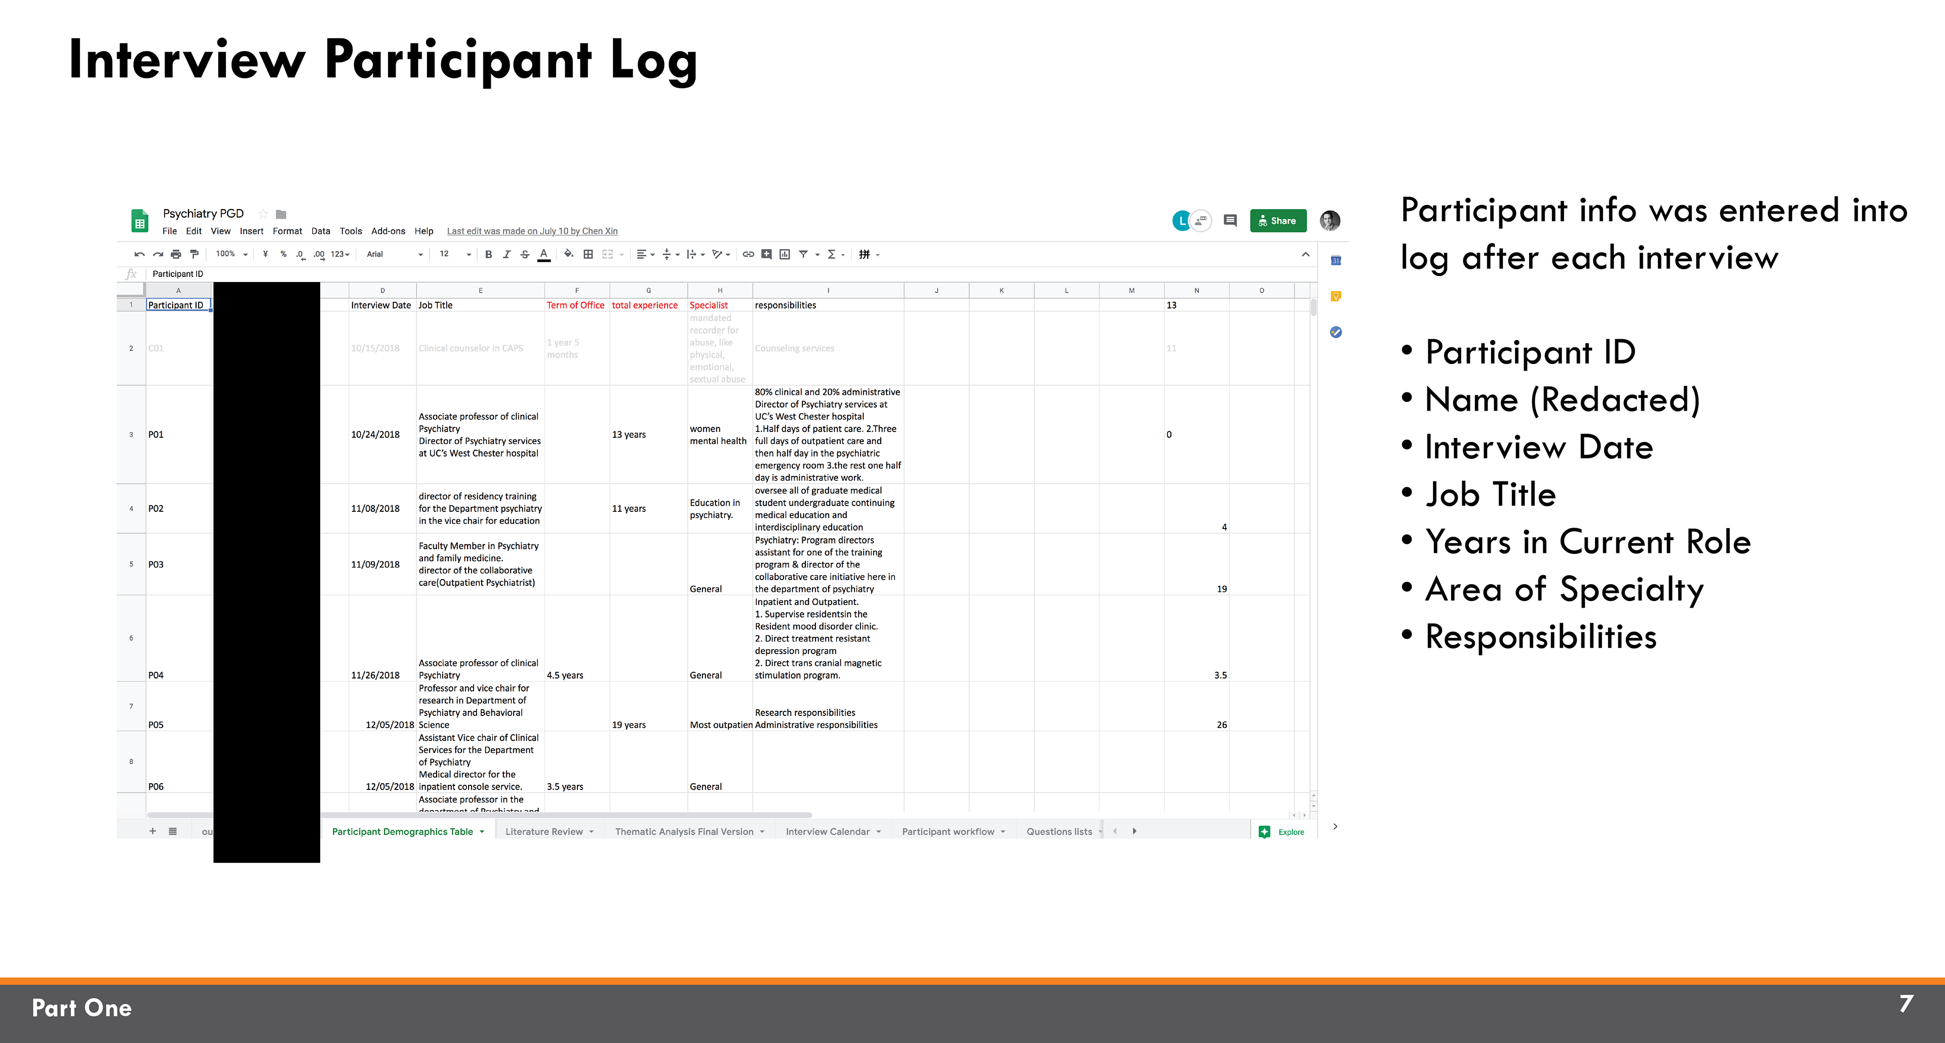Open vertical align dropdown

click(x=671, y=254)
